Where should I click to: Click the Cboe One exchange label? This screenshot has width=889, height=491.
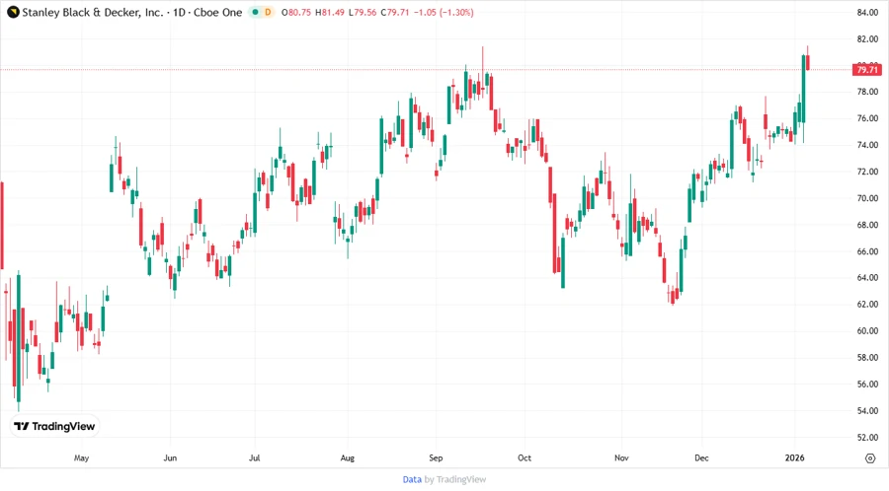[x=217, y=12]
